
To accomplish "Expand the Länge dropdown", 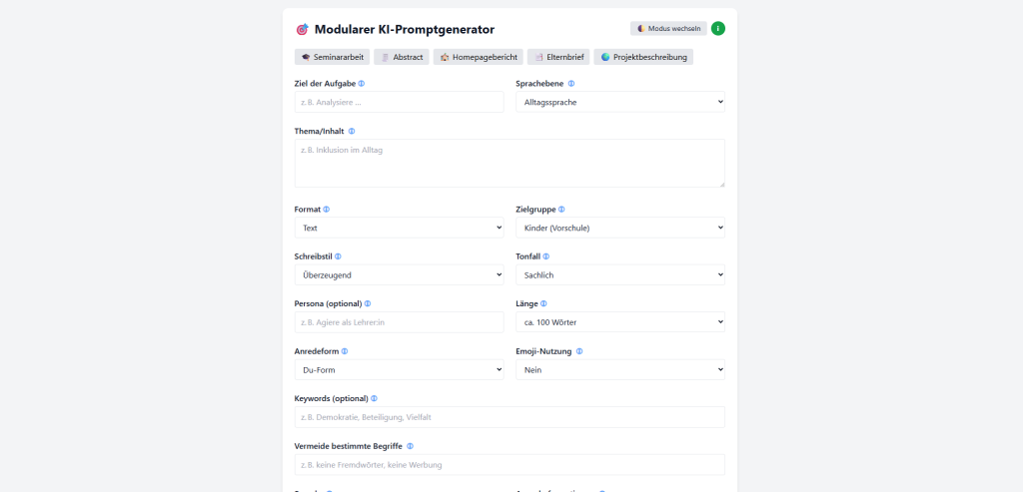I will click(x=619, y=322).
